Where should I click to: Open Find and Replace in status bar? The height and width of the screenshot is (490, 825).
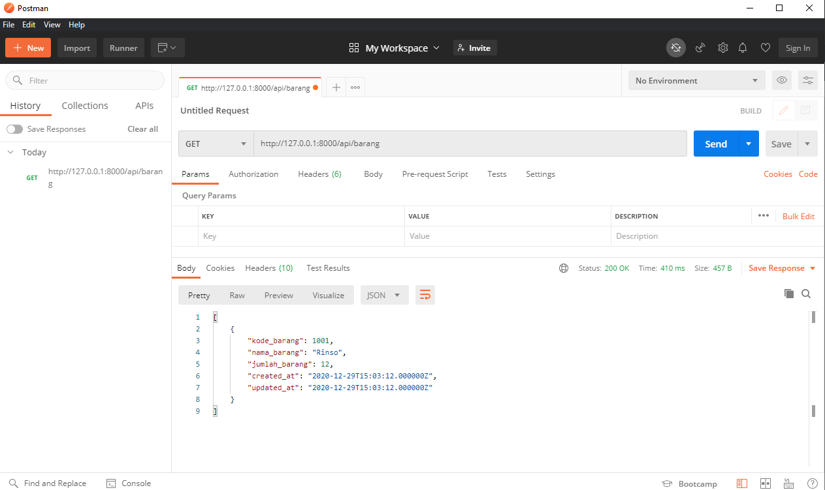pos(48,483)
